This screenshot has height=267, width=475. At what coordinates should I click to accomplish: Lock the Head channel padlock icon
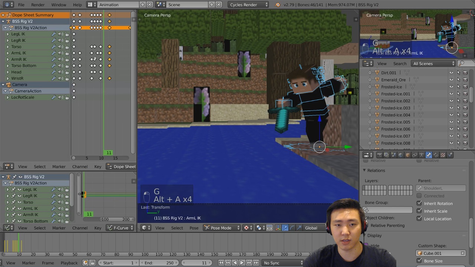[x=67, y=72]
